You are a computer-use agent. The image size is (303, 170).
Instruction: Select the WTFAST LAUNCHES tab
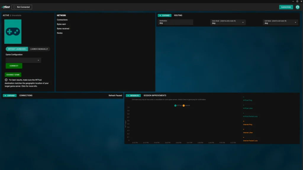[16, 49]
